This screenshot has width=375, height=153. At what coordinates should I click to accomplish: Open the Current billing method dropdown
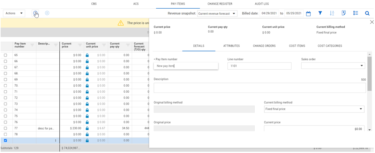point(314,109)
